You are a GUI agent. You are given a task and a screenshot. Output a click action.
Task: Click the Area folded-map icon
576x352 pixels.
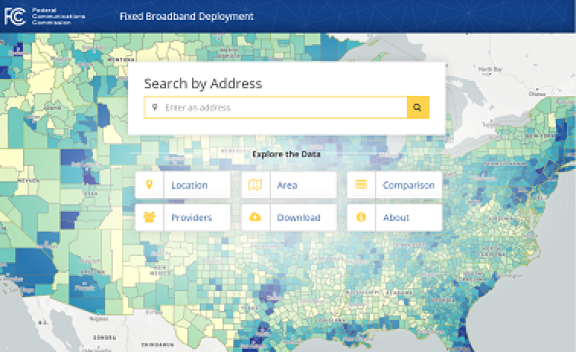click(255, 185)
